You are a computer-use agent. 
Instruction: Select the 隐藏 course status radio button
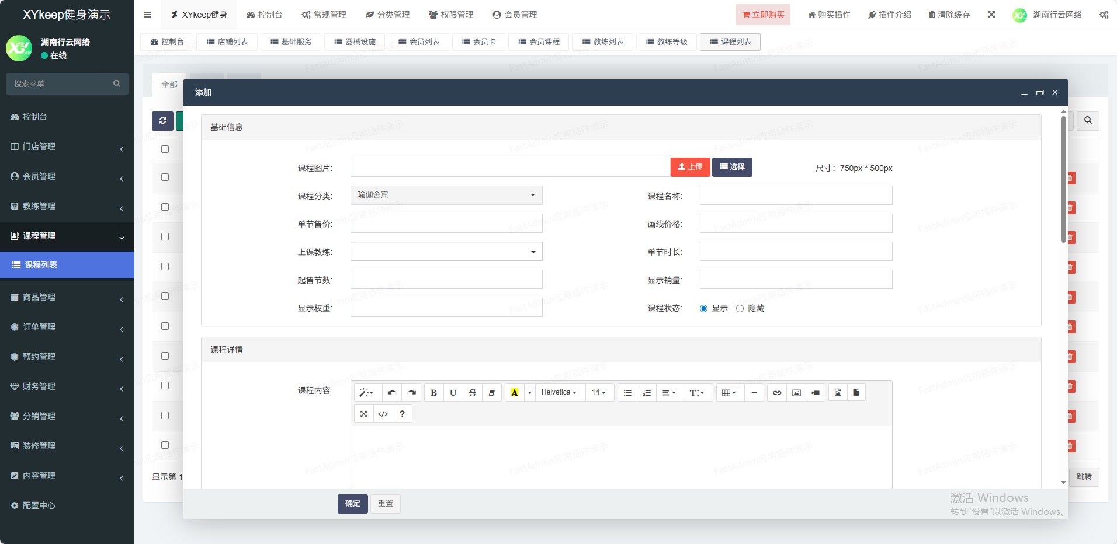(740, 309)
